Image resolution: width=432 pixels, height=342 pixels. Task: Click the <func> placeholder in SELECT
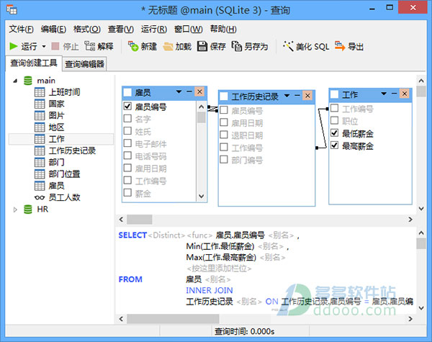(199, 235)
